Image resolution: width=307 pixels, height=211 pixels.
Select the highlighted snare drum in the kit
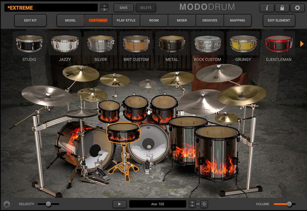coord(123,132)
